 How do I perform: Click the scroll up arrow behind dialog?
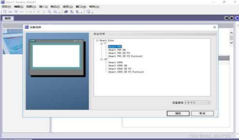231,33
